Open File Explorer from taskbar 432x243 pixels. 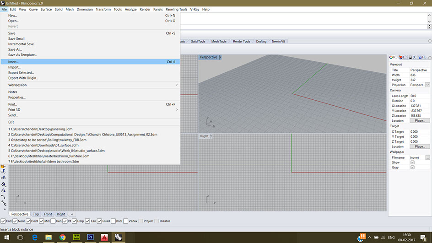coord(49,237)
